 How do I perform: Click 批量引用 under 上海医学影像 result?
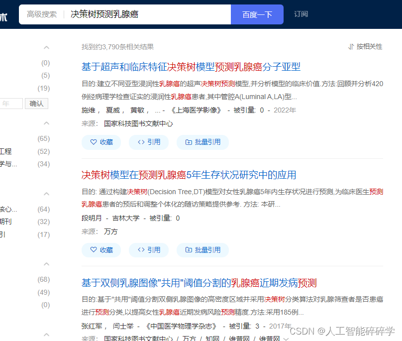pyautogui.click(x=202, y=142)
